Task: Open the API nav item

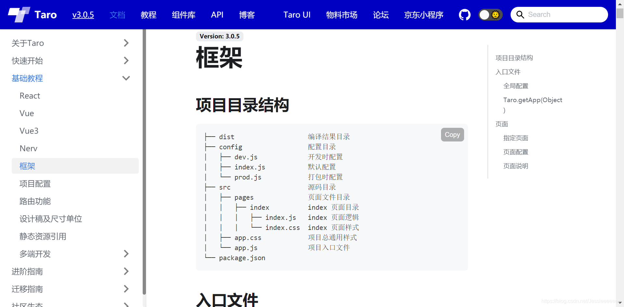Action: pos(217,15)
